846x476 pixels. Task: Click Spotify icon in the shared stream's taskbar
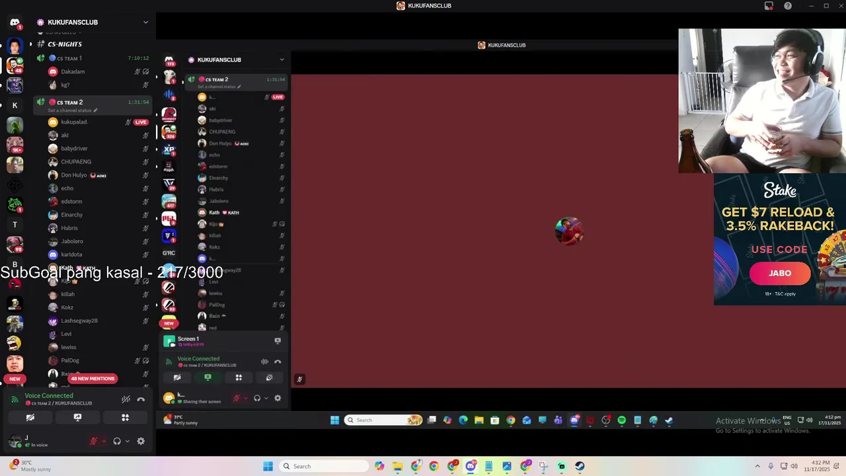[x=622, y=420]
